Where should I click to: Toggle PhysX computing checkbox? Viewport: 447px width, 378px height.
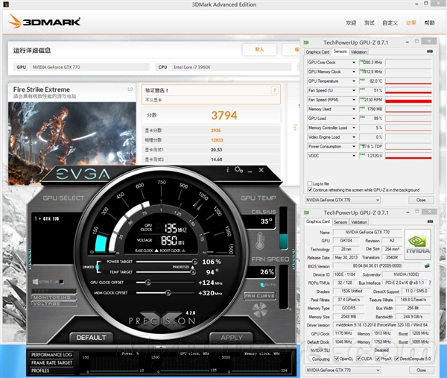(x=378, y=359)
